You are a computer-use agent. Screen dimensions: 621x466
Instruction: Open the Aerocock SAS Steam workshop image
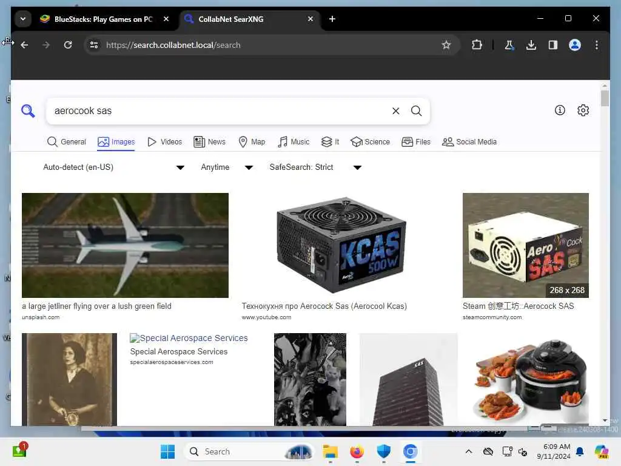point(526,245)
